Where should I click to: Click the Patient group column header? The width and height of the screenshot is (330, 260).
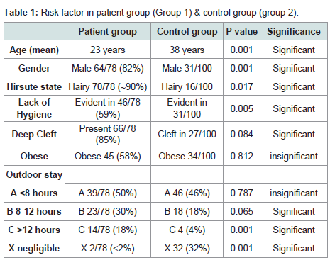[108, 31]
